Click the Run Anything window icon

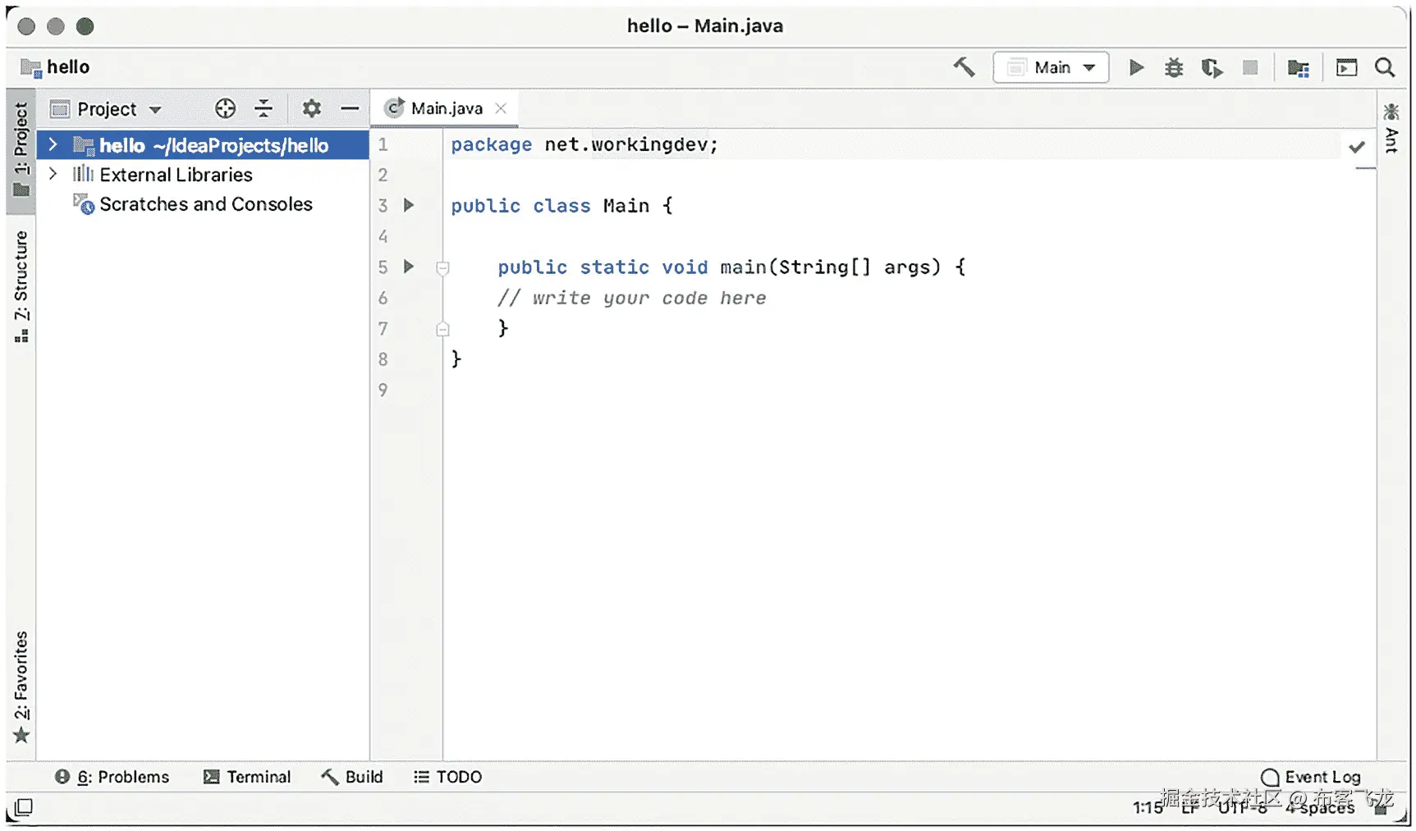pos(1346,67)
